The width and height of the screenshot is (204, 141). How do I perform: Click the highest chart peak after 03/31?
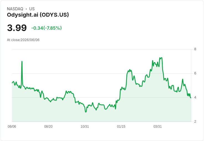coord(161,58)
